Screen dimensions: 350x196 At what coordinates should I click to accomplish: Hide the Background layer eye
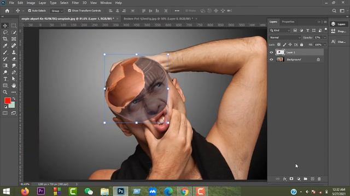(x=271, y=59)
